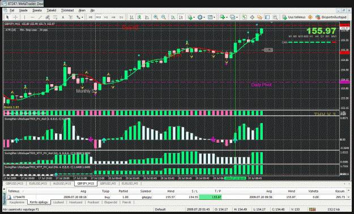
Task: Open the Strategy Tester magnifier icon
Action: (275, 17)
